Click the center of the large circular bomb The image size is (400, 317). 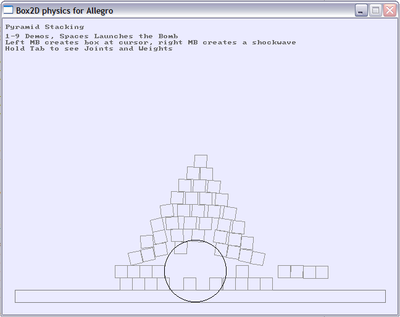[195, 271]
